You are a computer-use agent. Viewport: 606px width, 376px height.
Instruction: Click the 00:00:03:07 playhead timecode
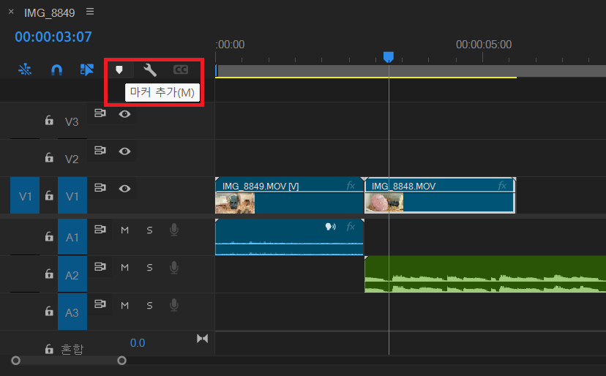click(x=53, y=37)
